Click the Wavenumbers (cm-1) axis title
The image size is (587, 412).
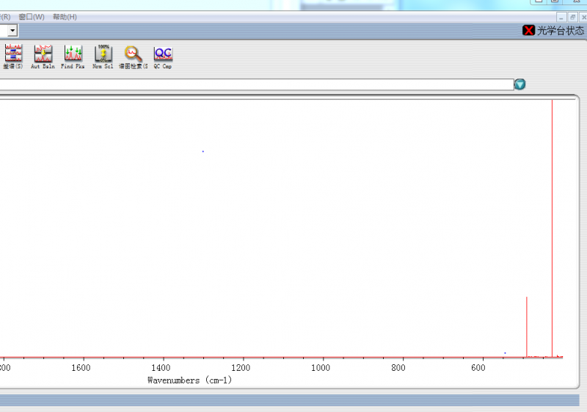click(x=190, y=380)
